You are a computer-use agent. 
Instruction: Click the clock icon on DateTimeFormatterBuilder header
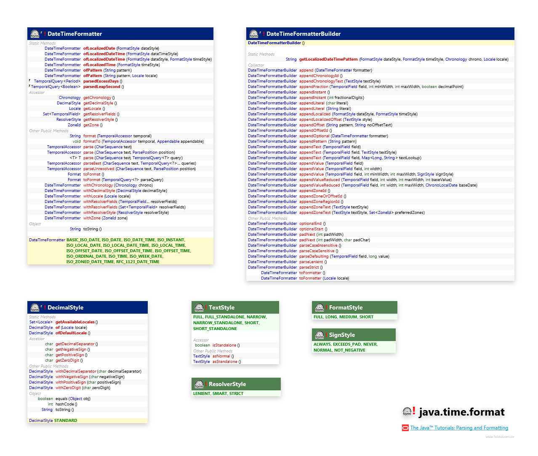point(254,34)
